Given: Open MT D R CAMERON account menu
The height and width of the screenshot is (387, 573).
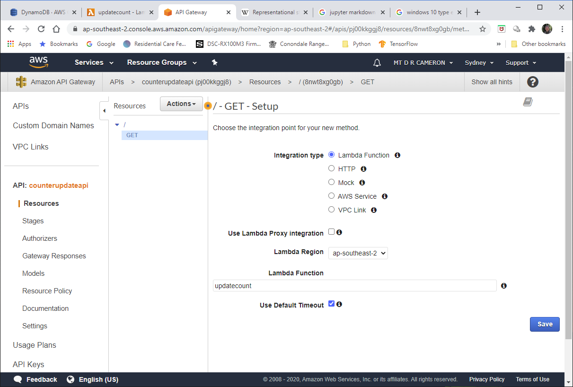Looking at the screenshot, I should 423,62.
